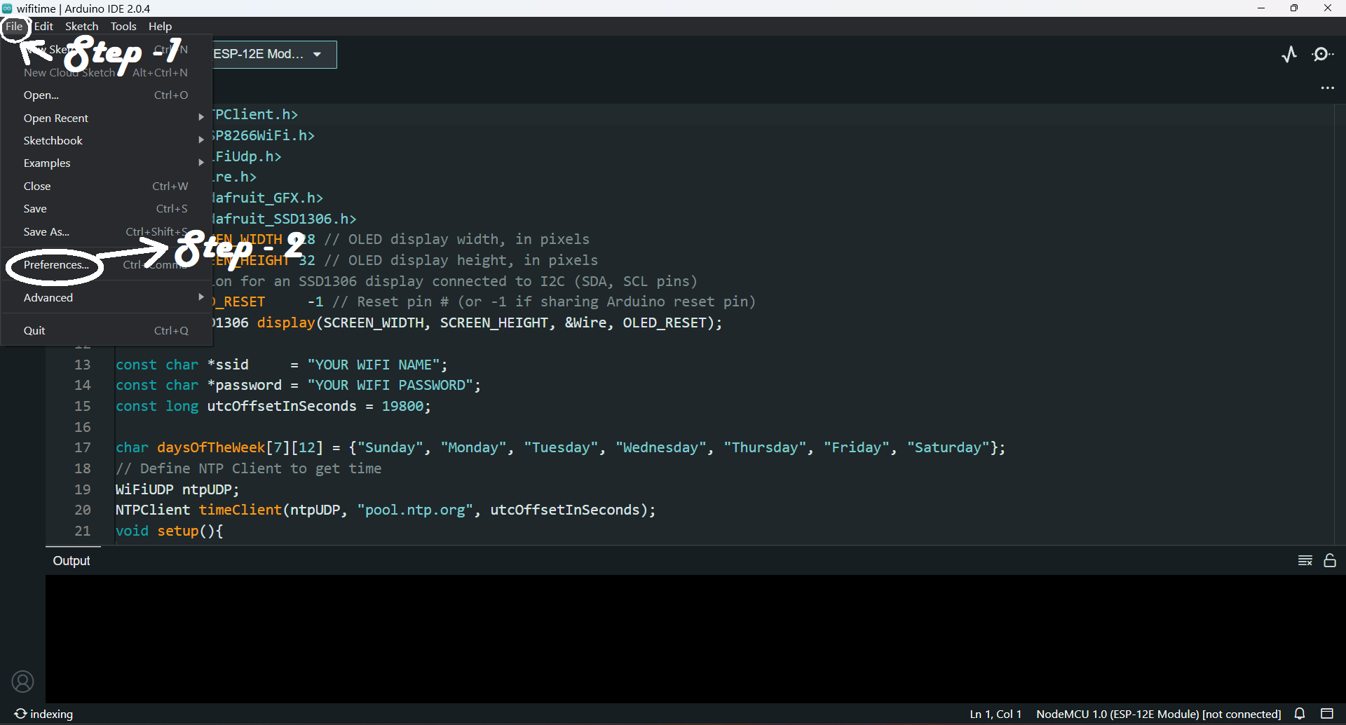Click the "YOUR WIFI PASSWORD" string
The image size is (1346, 725).
(390, 385)
